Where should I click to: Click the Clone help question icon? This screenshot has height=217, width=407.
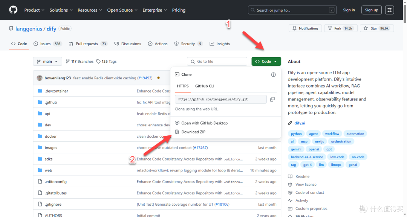pyautogui.click(x=273, y=74)
